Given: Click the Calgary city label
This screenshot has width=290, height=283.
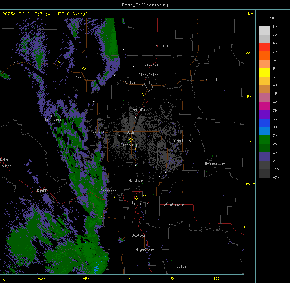Looking at the screenshot, I should point(134,203).
